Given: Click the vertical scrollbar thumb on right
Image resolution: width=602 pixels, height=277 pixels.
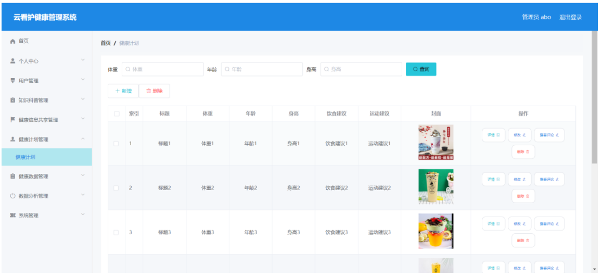Looking at the screenshot, I should pyautogui.click(x=595, y=97).
